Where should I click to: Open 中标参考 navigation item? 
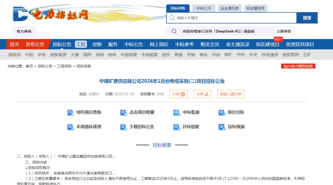tap(184, 44)
